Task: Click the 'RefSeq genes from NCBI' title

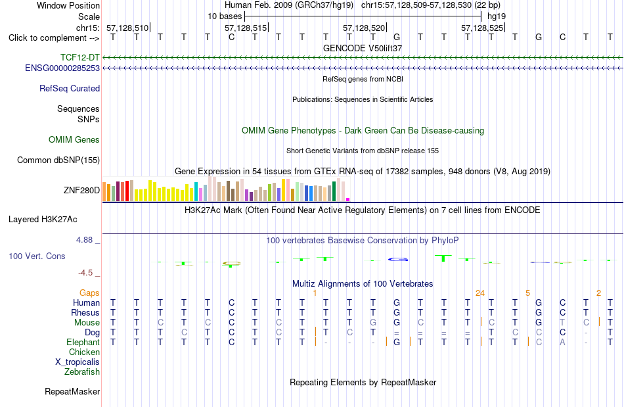Action: click(x=363, y=79)
